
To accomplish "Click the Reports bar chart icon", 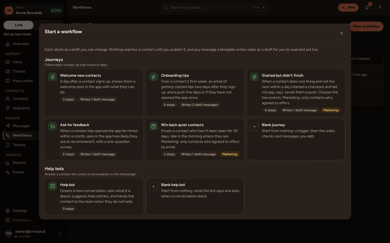I will tap(8, 163).
